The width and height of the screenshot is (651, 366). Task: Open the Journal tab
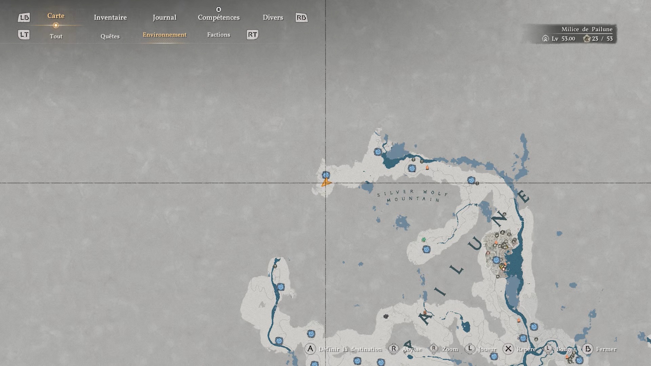(164, 18)
